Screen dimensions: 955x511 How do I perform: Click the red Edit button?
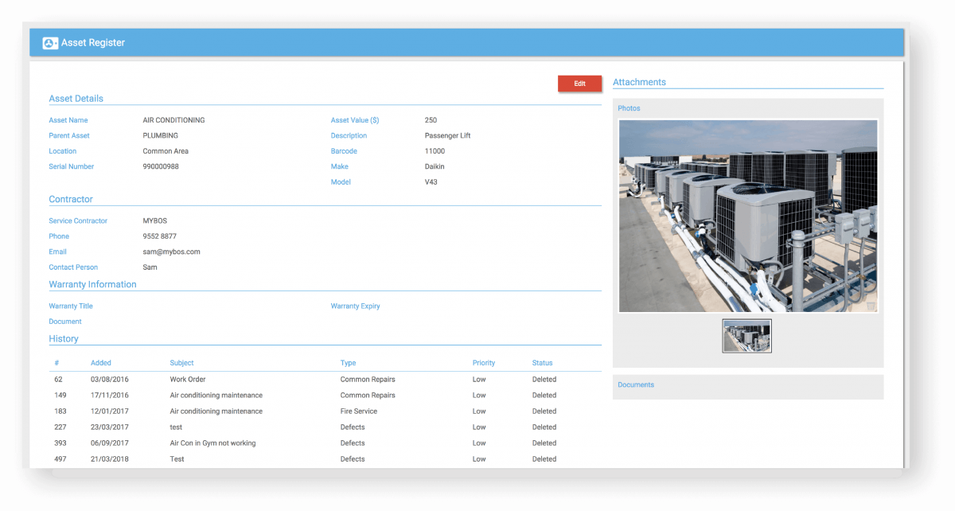click(x=579, y=84)
